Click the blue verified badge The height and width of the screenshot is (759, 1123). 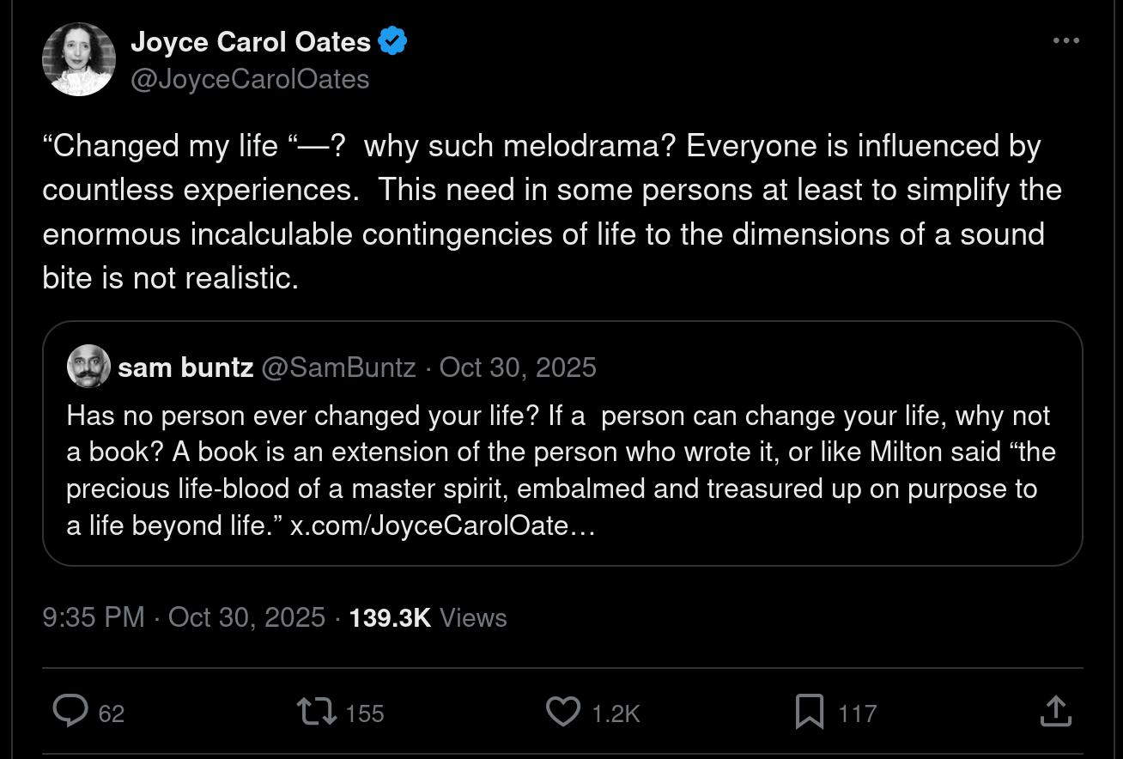pyautogui.click(x=392, y=41)
